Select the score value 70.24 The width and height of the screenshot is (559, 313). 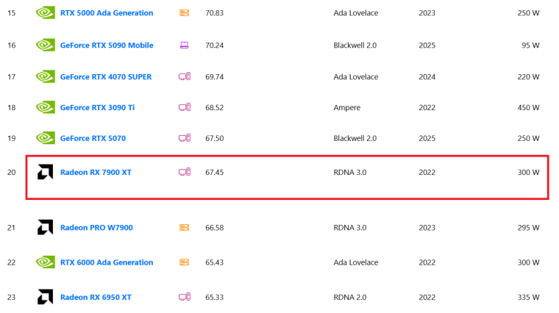(215, 46)
